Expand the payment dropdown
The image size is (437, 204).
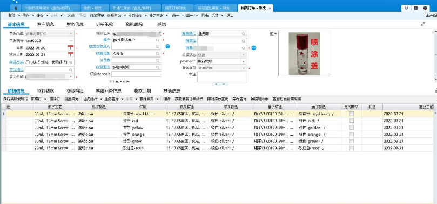click(244, 61)
